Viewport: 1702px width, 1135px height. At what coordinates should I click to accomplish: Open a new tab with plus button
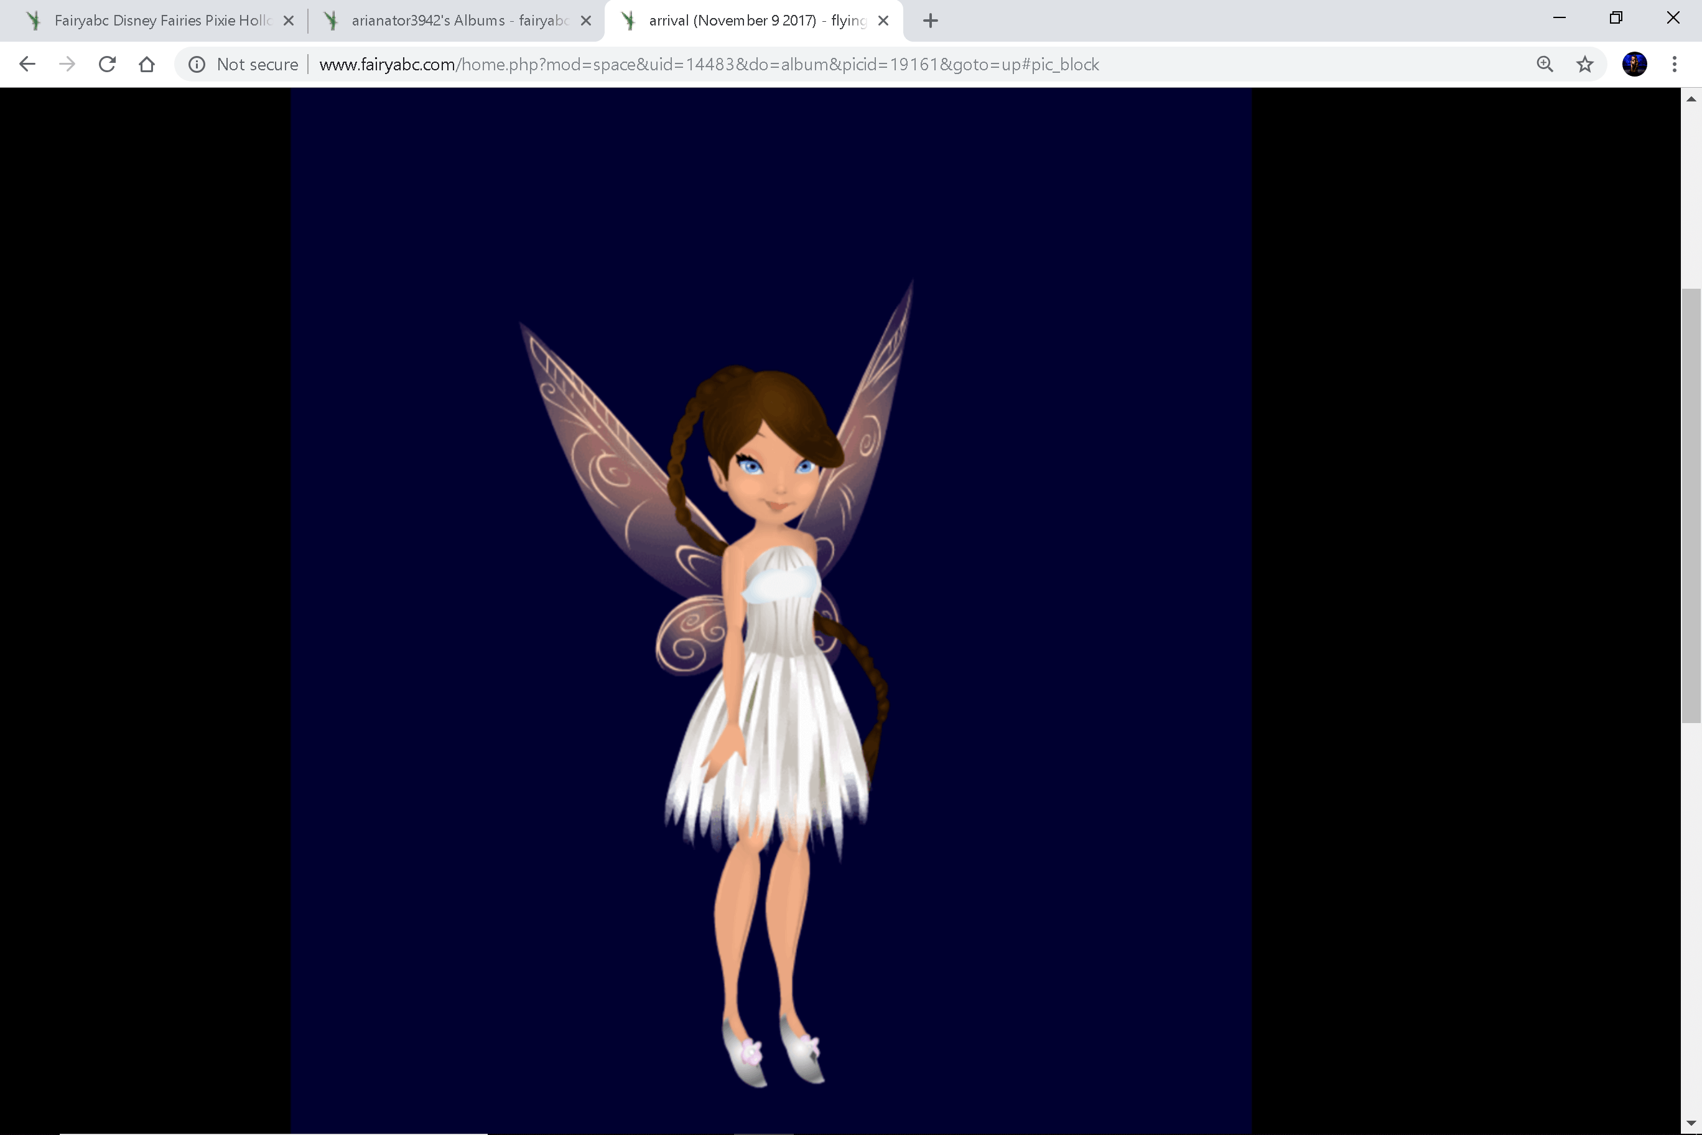coord(931,21)
